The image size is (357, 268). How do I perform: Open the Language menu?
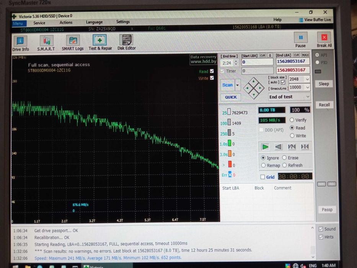(94, 22)
